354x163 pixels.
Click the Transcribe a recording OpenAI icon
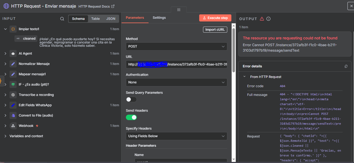(13, 95)
